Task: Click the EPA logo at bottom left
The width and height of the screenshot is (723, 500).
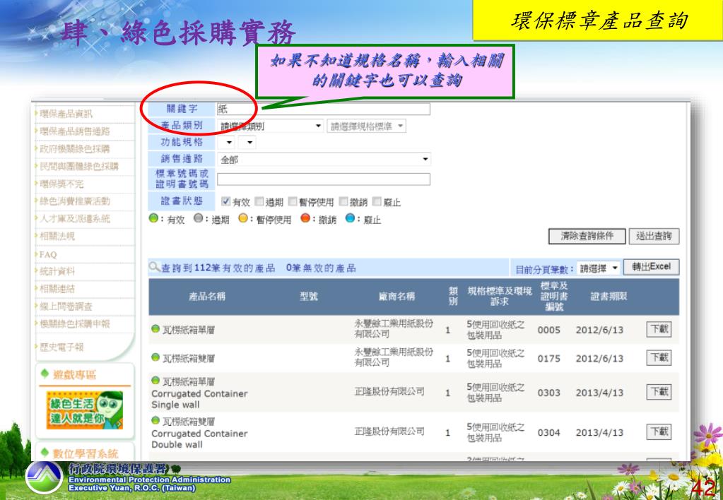Action: pos(45,477)
